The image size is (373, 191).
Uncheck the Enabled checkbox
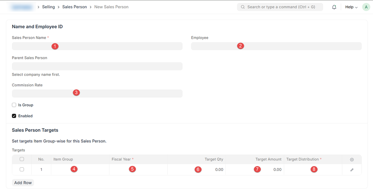14,116
